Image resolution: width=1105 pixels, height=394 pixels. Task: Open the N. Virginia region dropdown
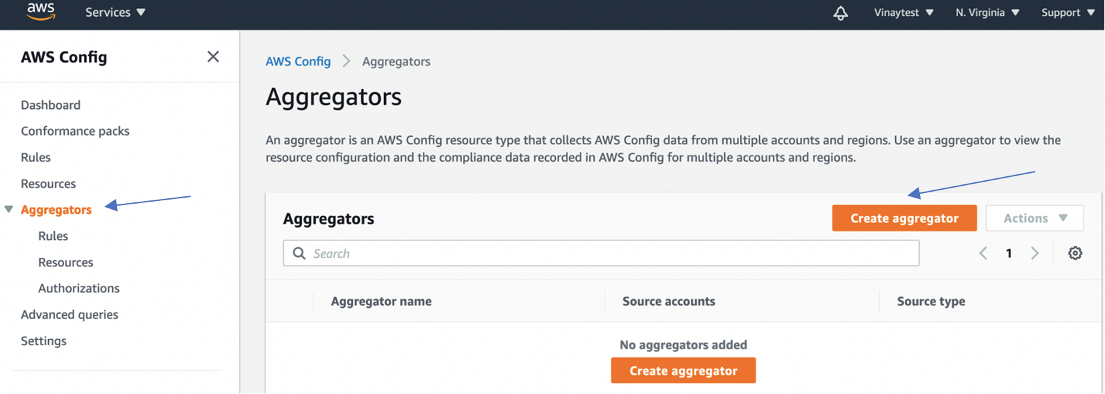(987, 13)
